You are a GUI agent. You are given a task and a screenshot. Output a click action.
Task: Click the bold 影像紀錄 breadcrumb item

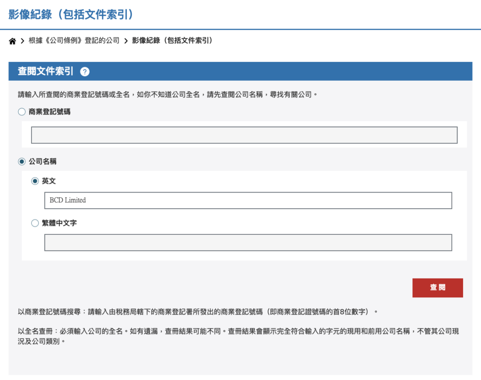tap(172, 41)
